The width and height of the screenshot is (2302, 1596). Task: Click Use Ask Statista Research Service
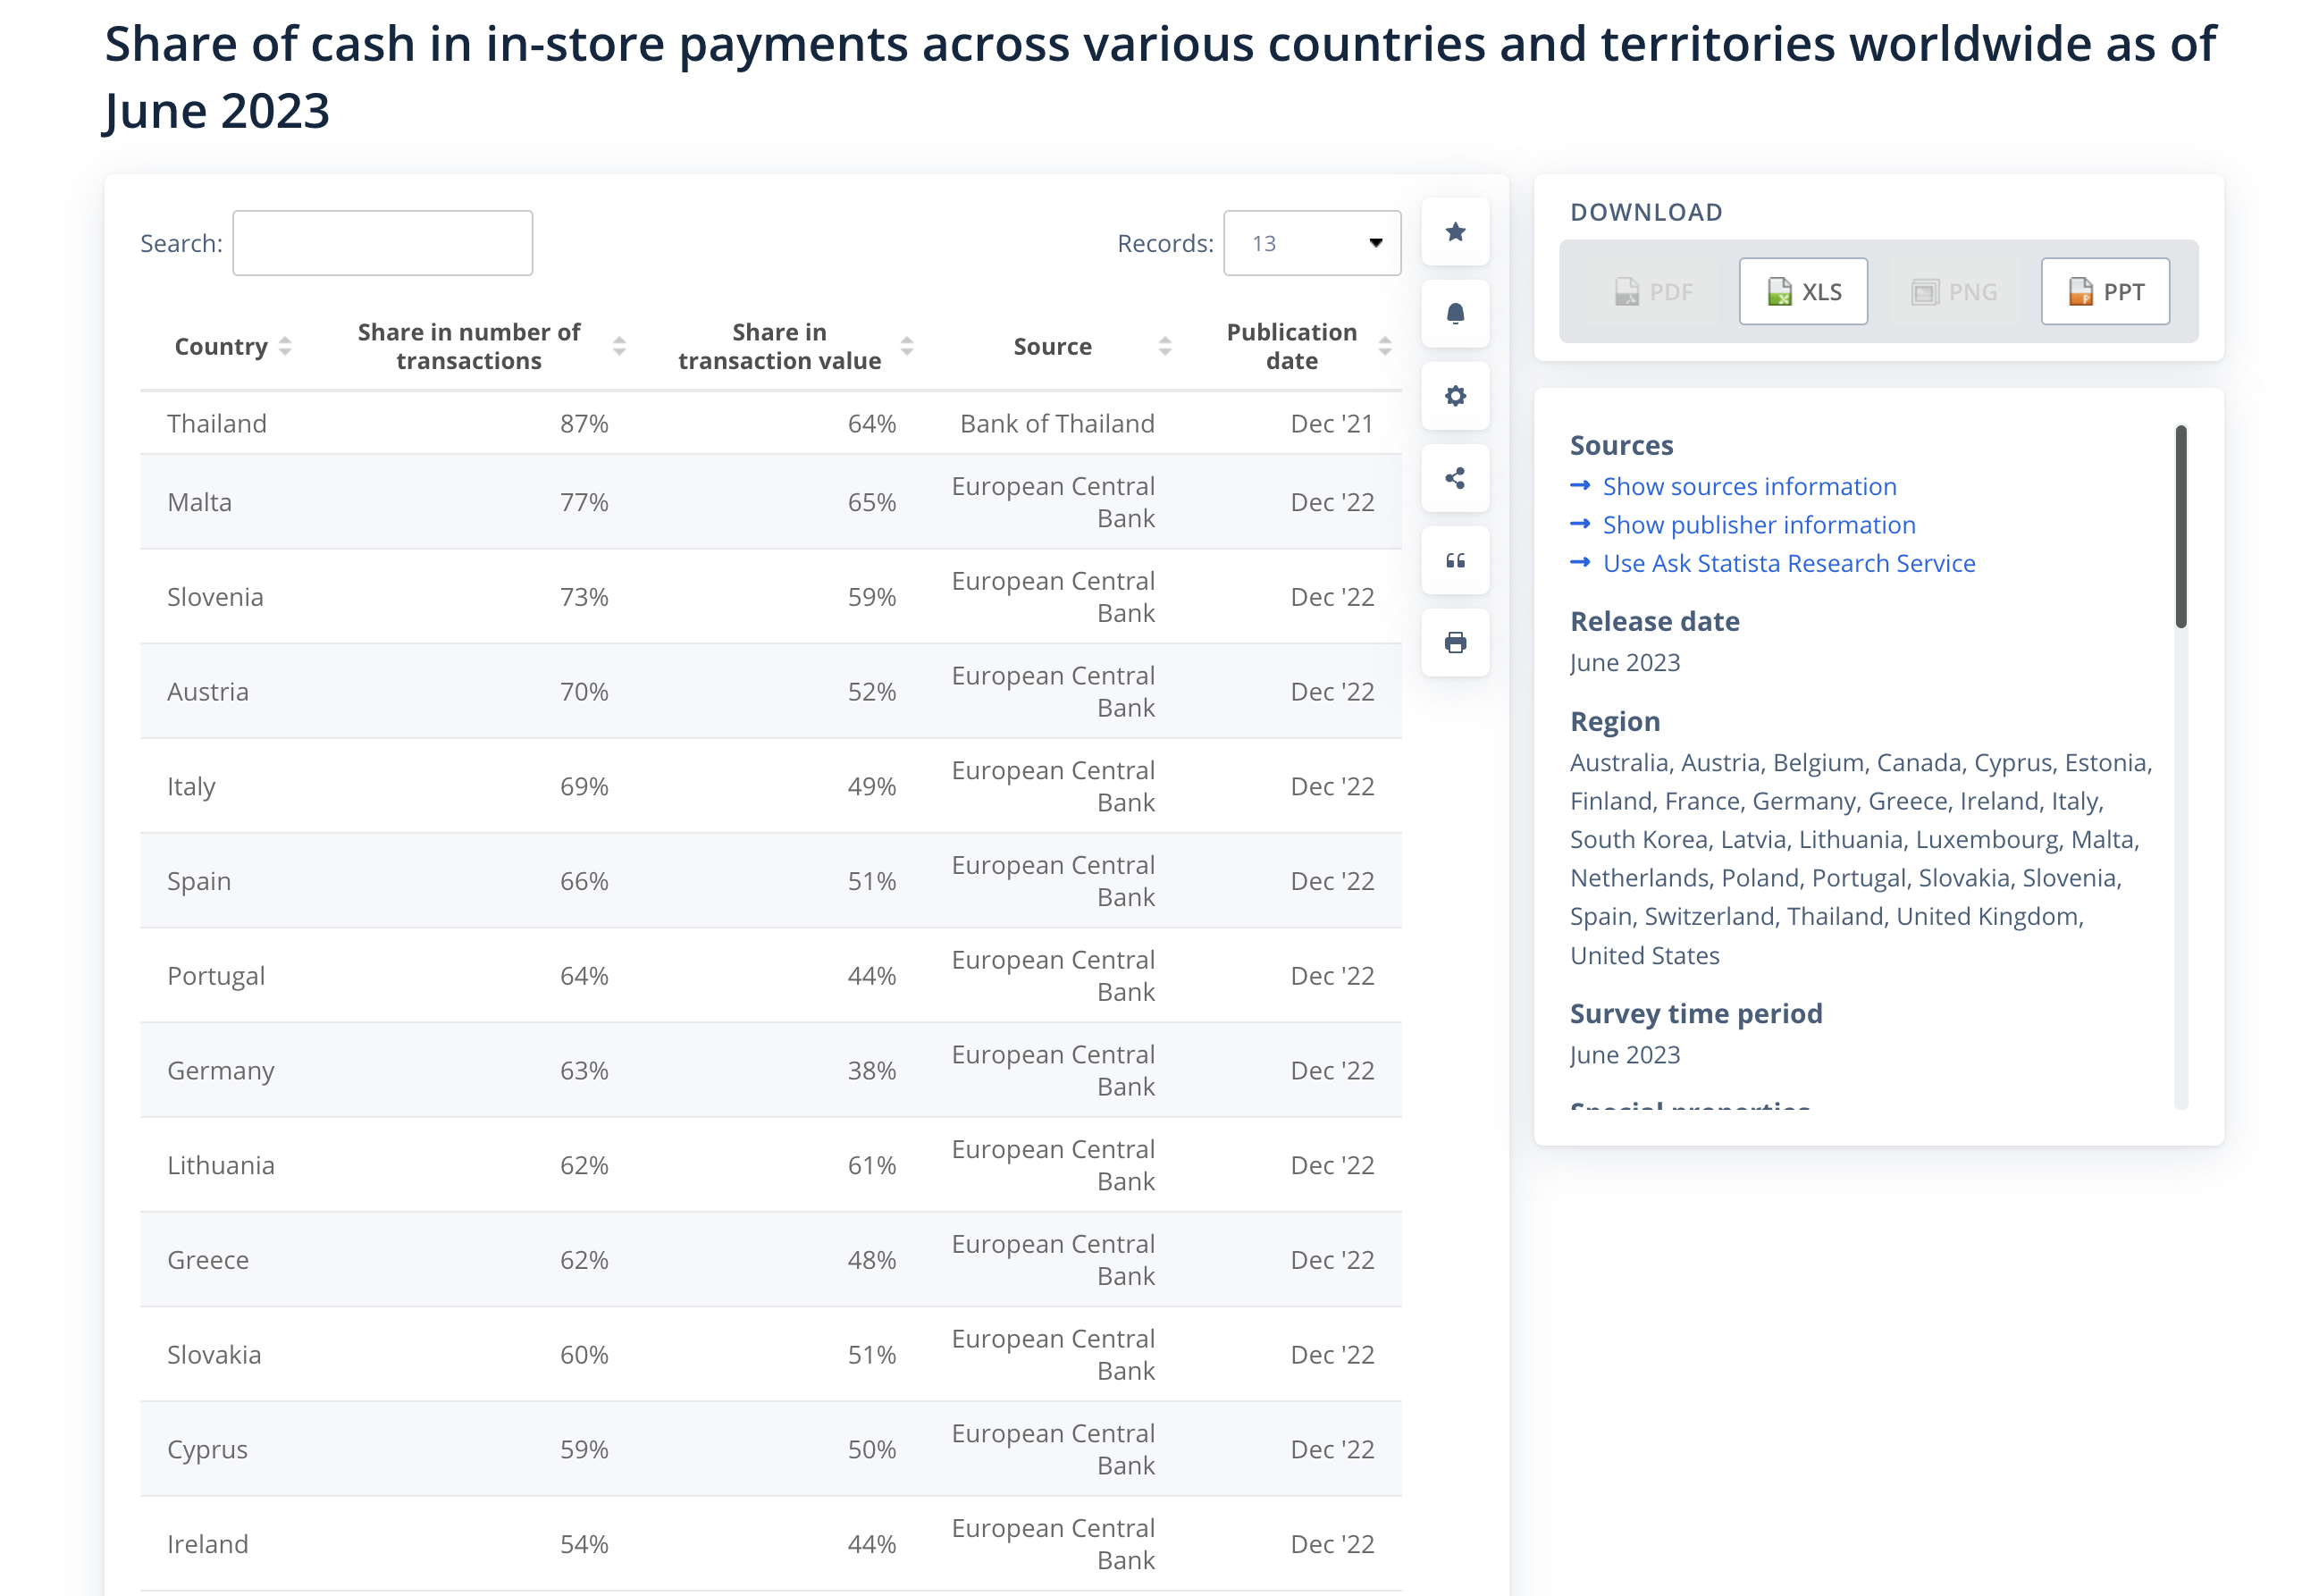tap(1788, 563)
